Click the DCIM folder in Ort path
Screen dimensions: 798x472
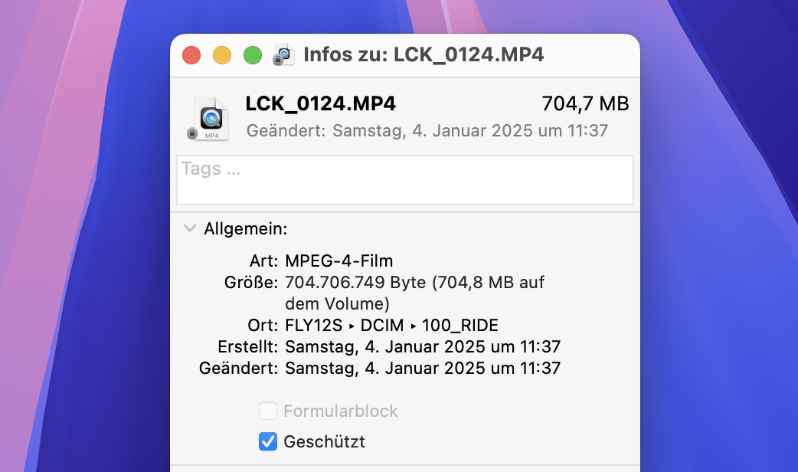[382, 325]
